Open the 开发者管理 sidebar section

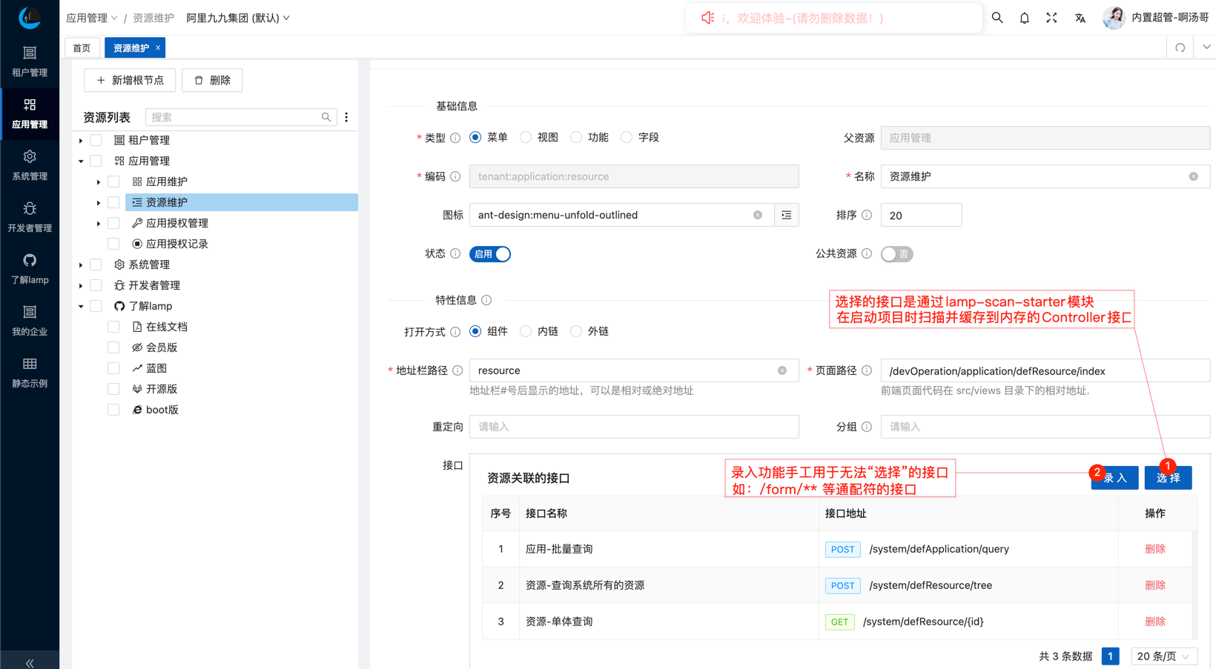[x=30, y=216]
